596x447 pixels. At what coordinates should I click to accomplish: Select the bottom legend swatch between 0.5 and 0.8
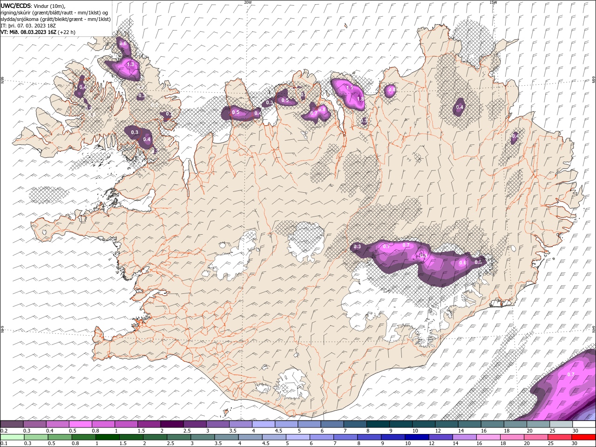click(x=60, y=437)
